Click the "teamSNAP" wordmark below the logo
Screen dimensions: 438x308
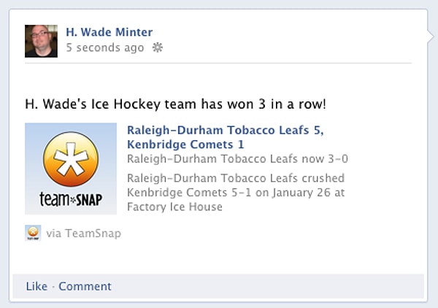(x=71, y=199)
